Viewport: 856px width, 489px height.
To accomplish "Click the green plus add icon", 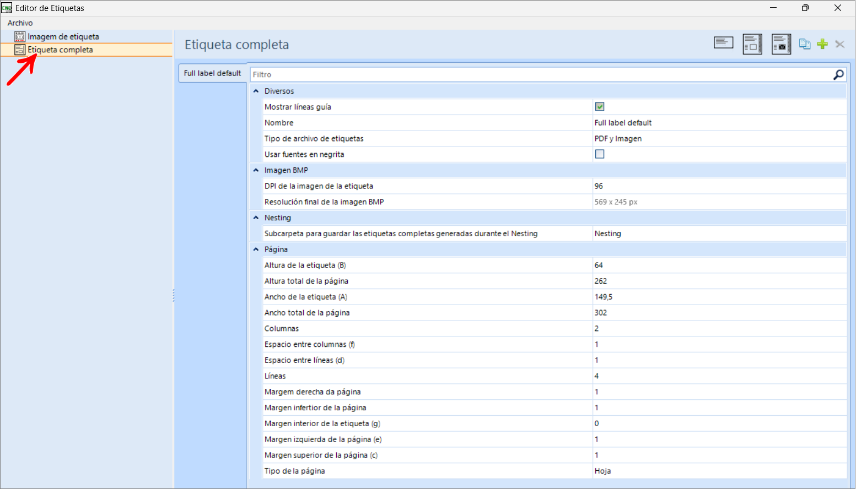I will click(x=822, y=44).
